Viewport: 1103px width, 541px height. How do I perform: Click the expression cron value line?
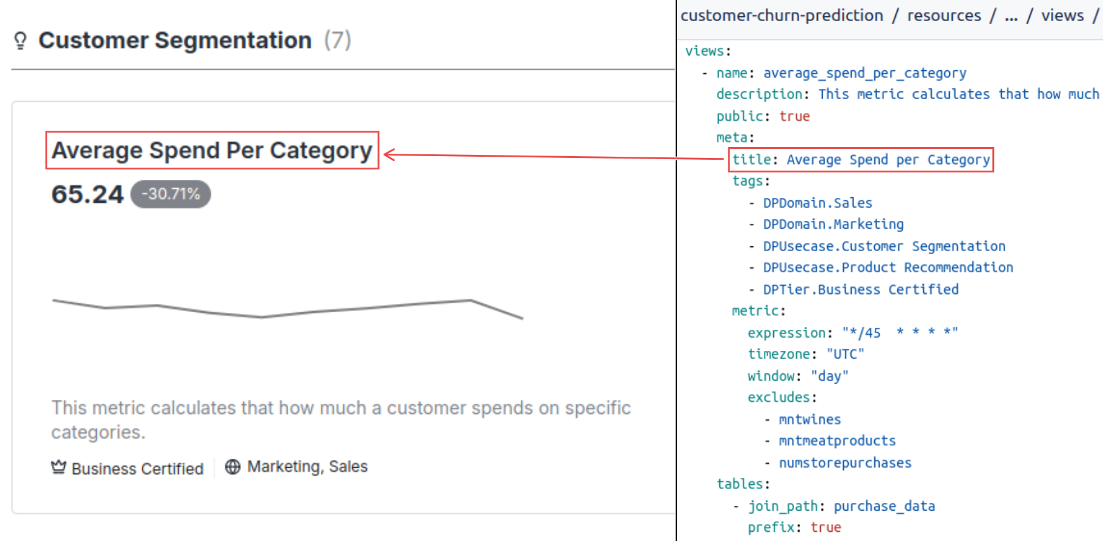(852, 333)
